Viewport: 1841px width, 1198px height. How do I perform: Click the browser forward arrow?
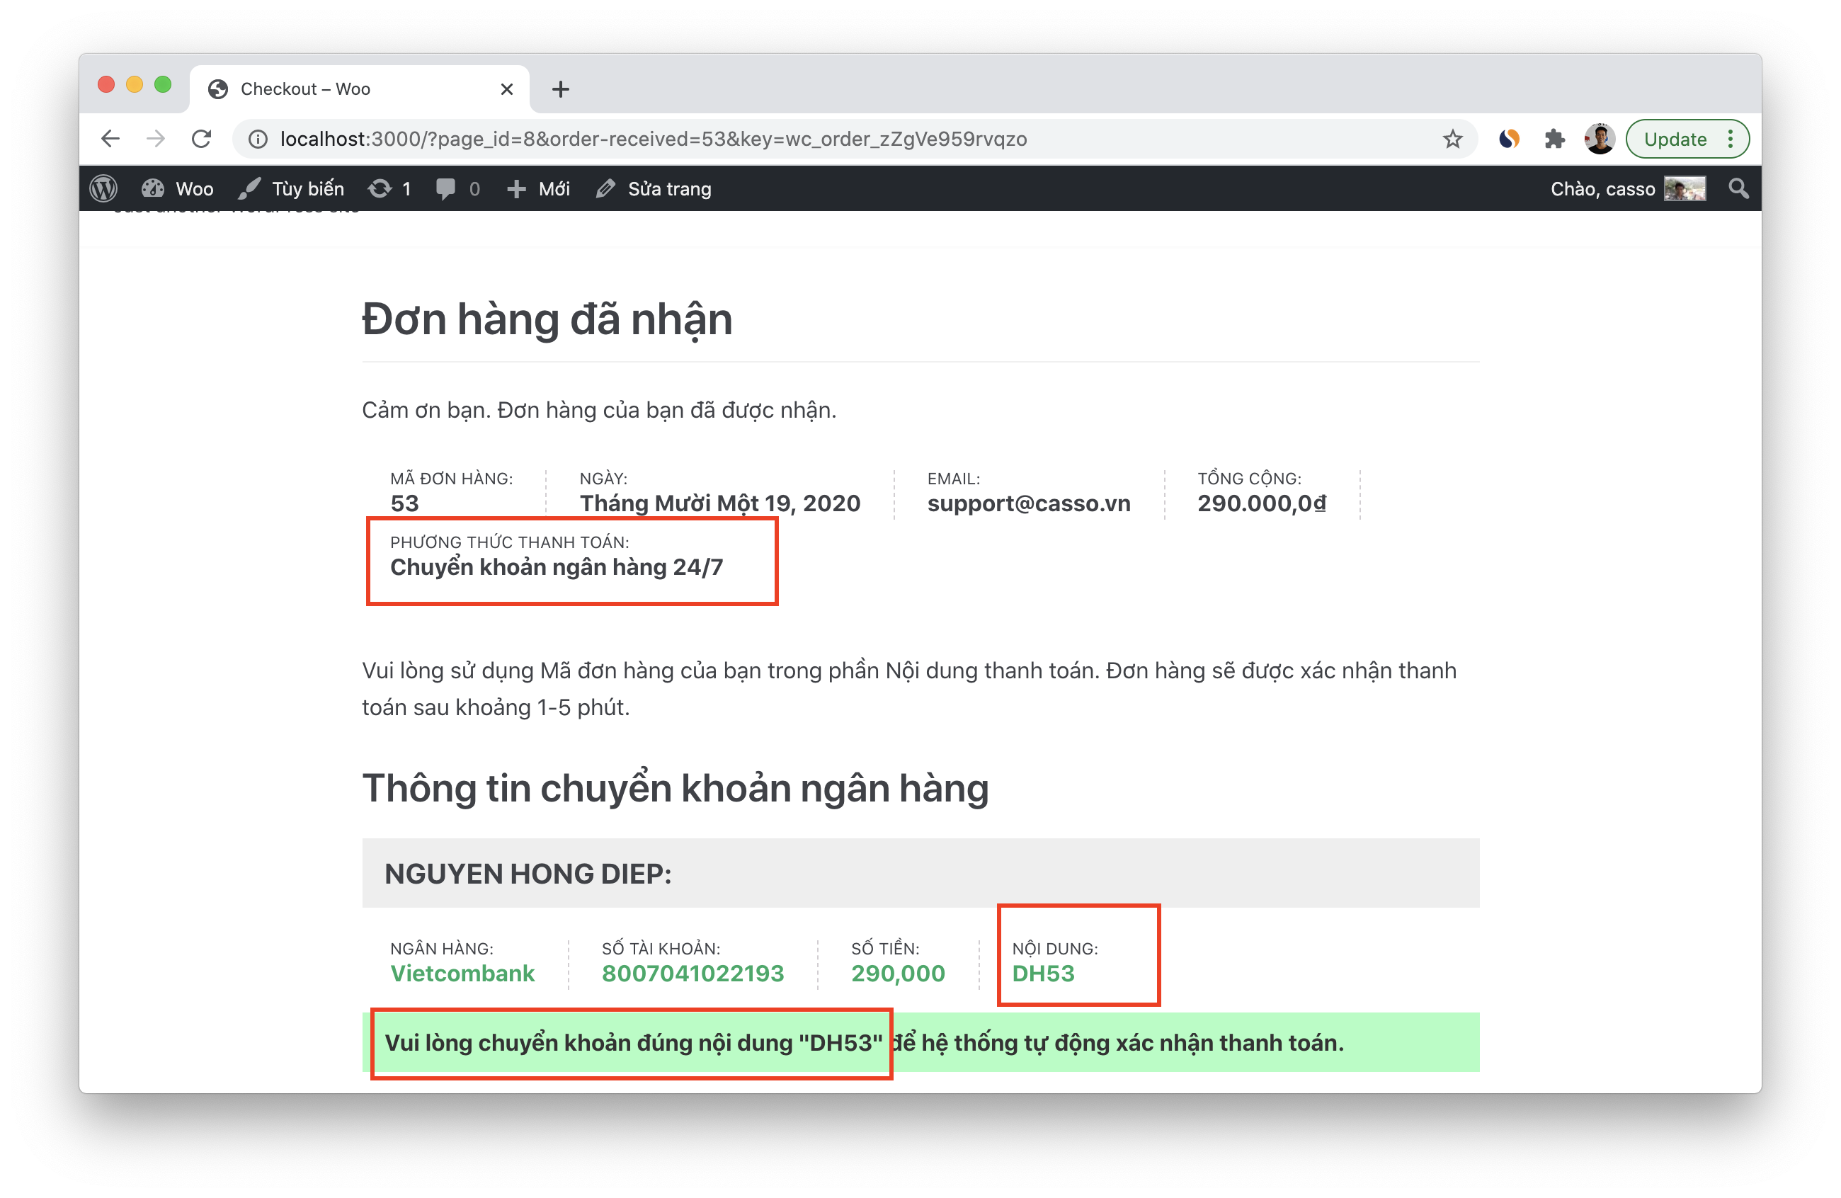click(x=156, y=139)
